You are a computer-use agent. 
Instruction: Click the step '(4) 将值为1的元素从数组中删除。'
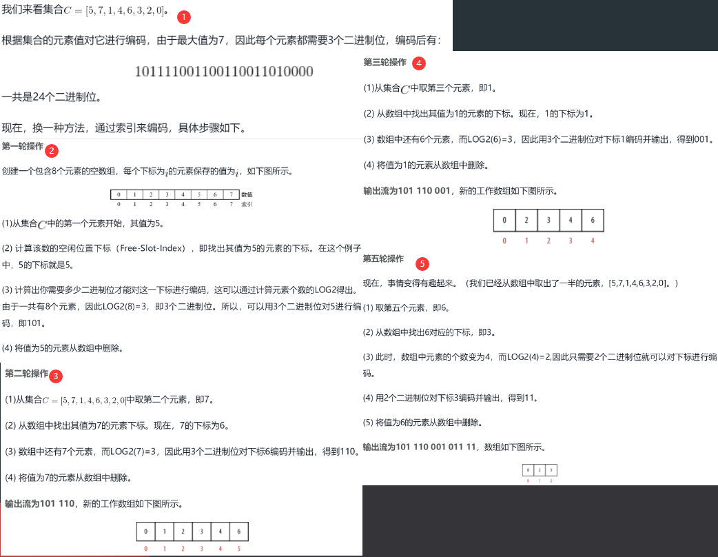(427, 165)
